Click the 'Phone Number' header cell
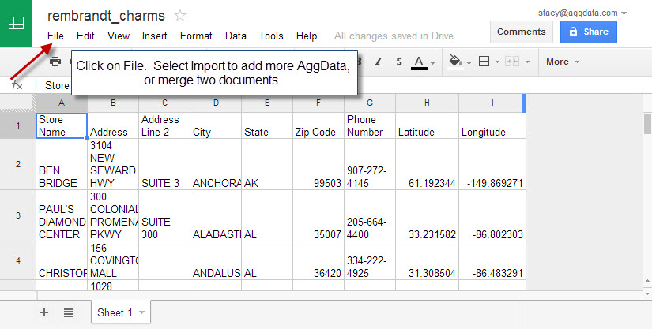This screenshot has width=652, height=329. [370, 125]
